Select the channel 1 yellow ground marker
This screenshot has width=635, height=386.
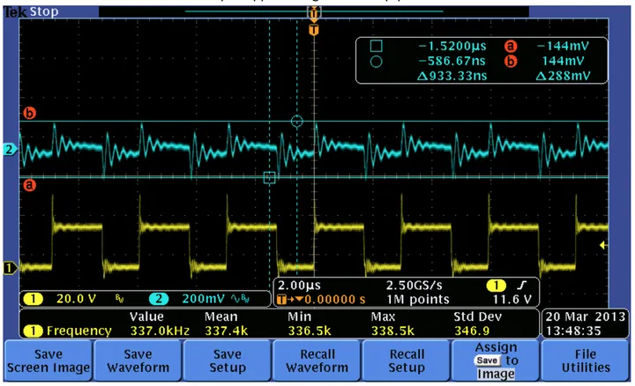[10, 268]
